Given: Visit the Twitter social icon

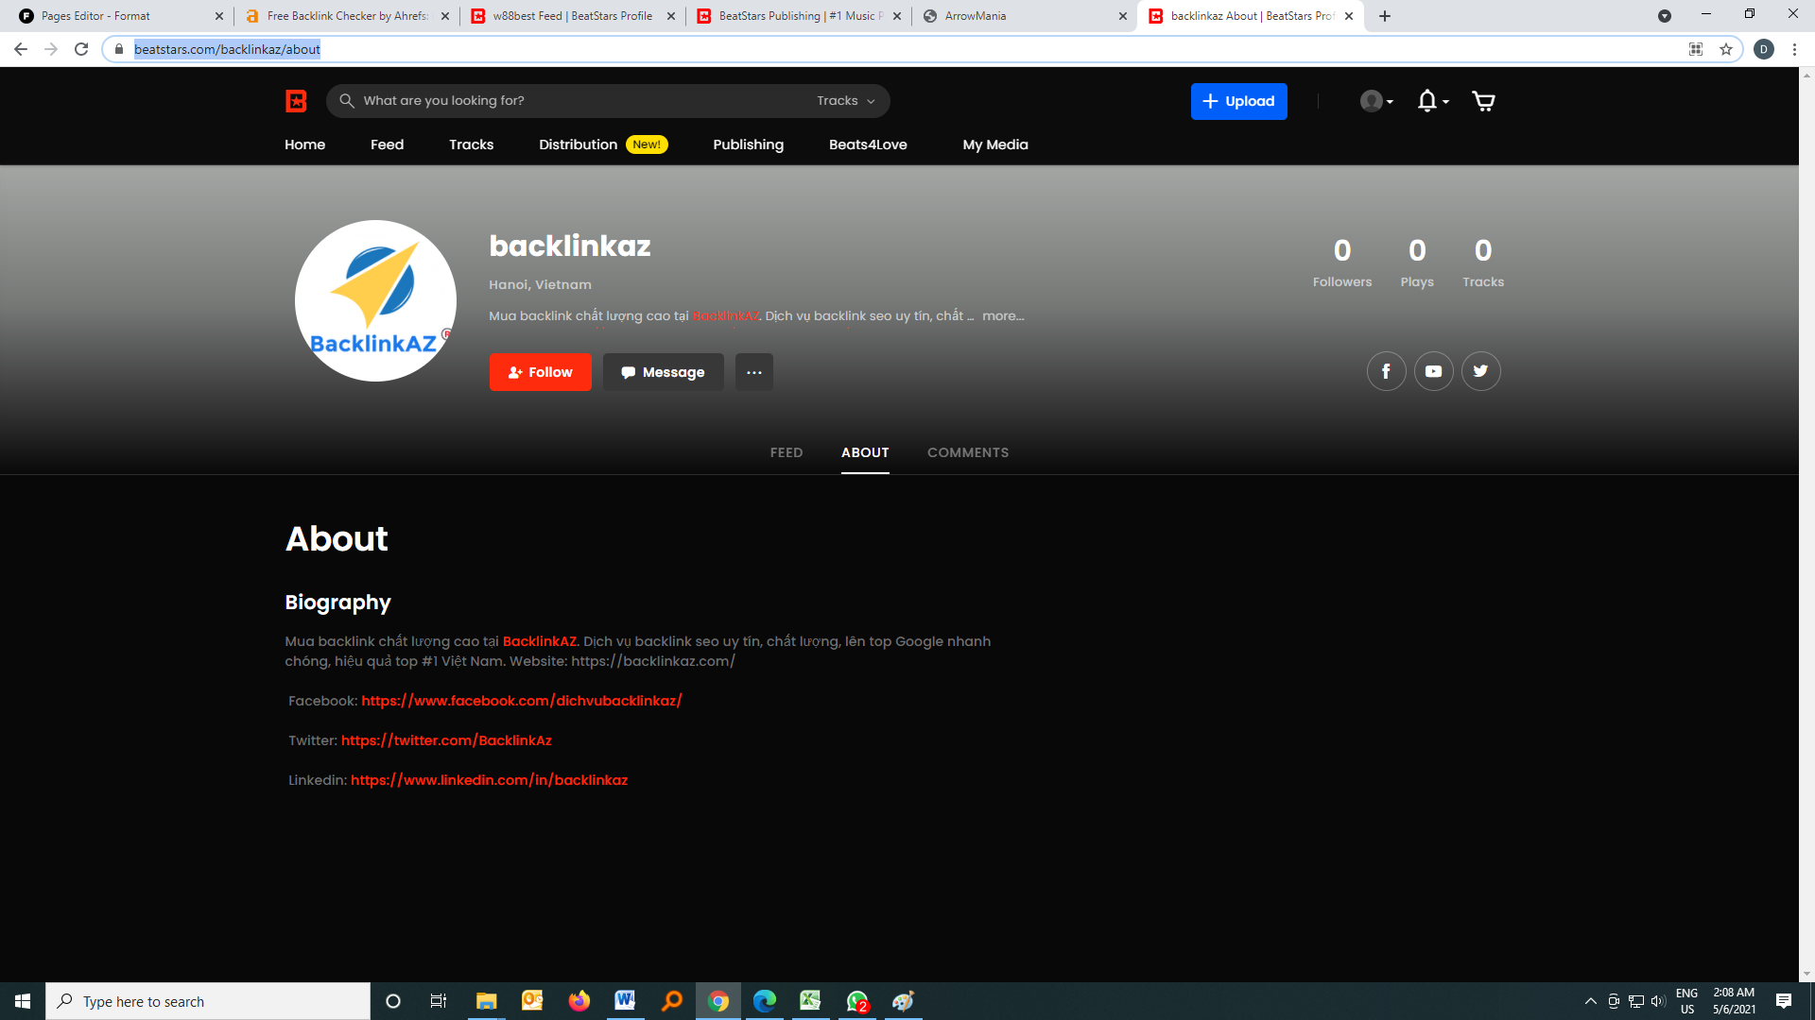Looking at the screenshot, I should 1480,371.
